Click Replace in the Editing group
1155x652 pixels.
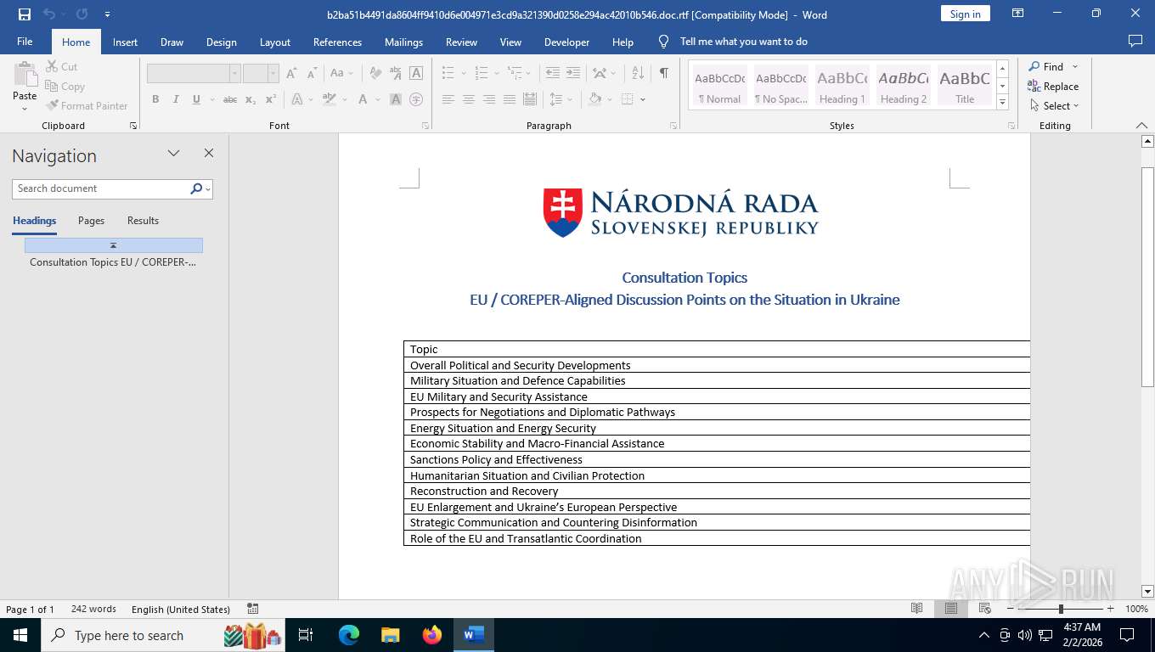(1053, 86)
